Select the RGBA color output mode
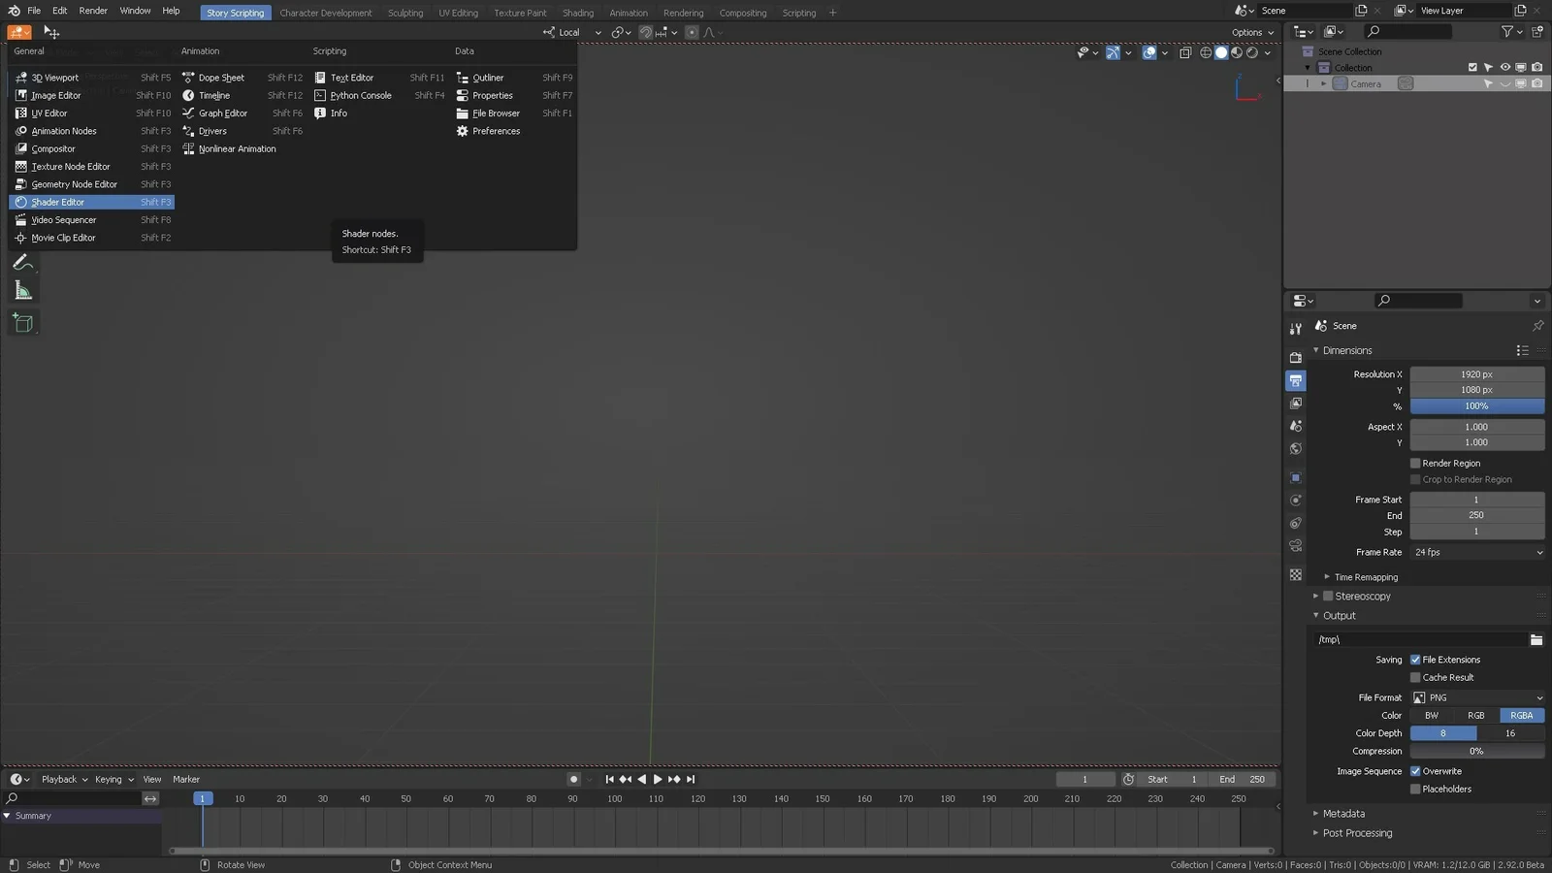This screenshot has height=873, width=1552. [1521, 715]
